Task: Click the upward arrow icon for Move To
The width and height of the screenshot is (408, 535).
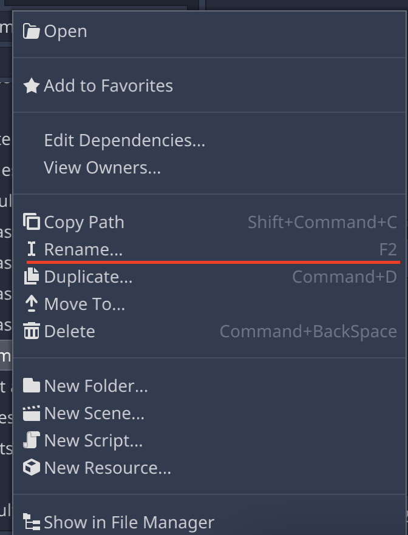Action: tap(31, 304)
